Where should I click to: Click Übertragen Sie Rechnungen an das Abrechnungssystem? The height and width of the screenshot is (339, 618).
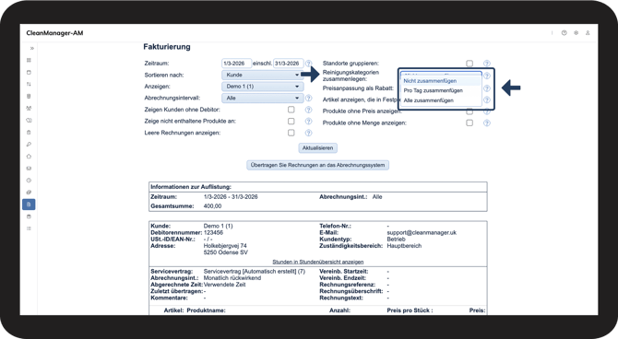coord(317,165)
